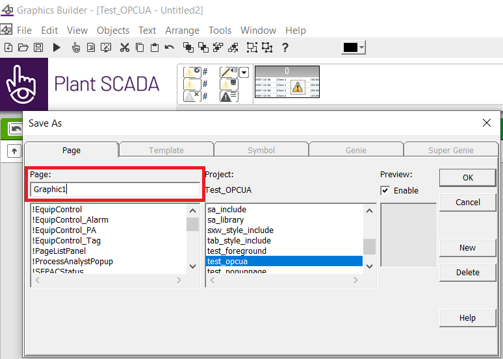The width and height of the screenshot is (503, 359).
Task: Click the Undo arrow icon
Action: click(x=170, y=47)
